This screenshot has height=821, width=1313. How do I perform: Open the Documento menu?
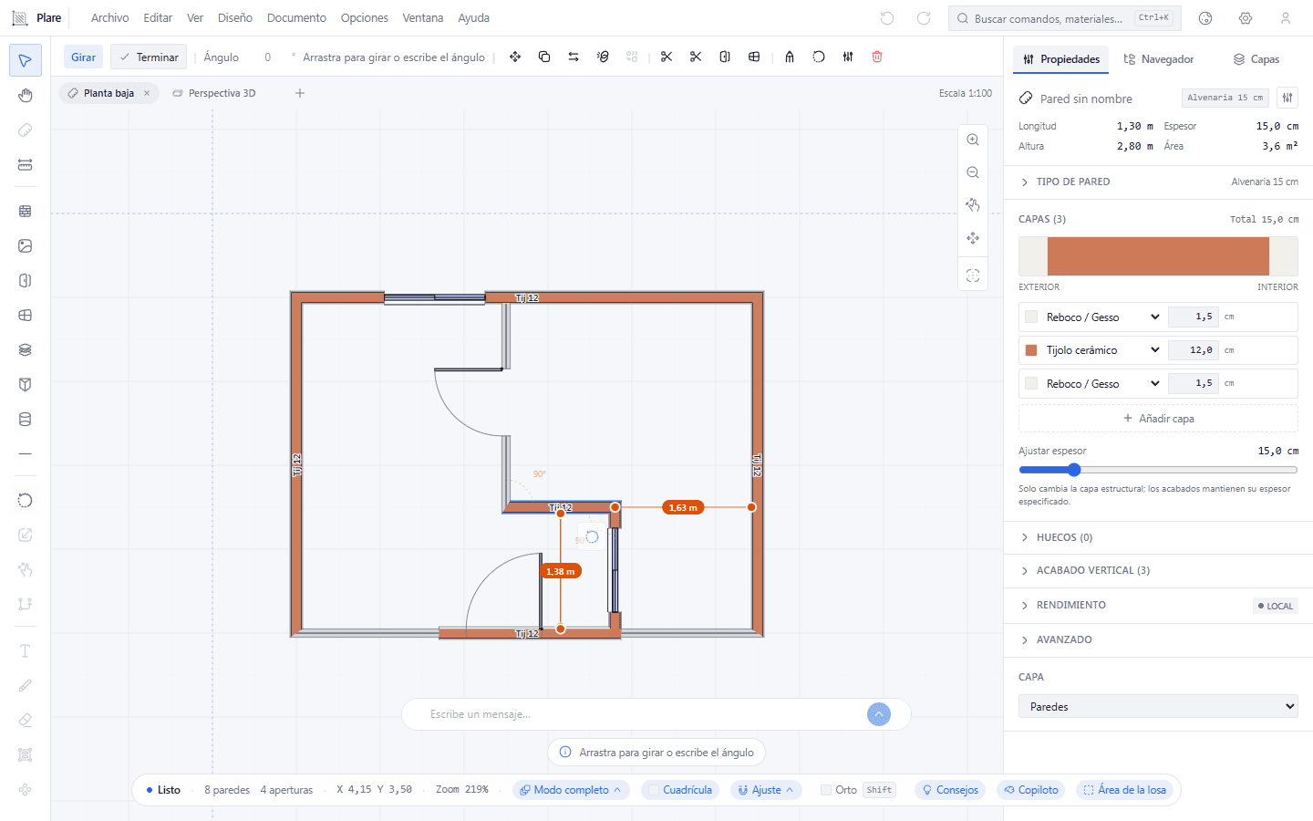(296, 18)
